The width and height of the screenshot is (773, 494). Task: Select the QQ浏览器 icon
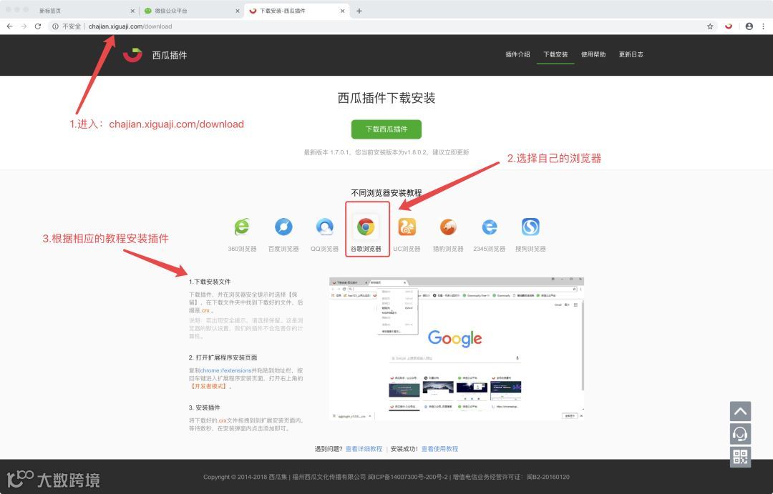[x=324, y=227]
